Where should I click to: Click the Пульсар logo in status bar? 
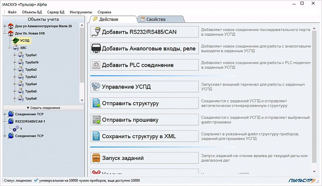301,180
